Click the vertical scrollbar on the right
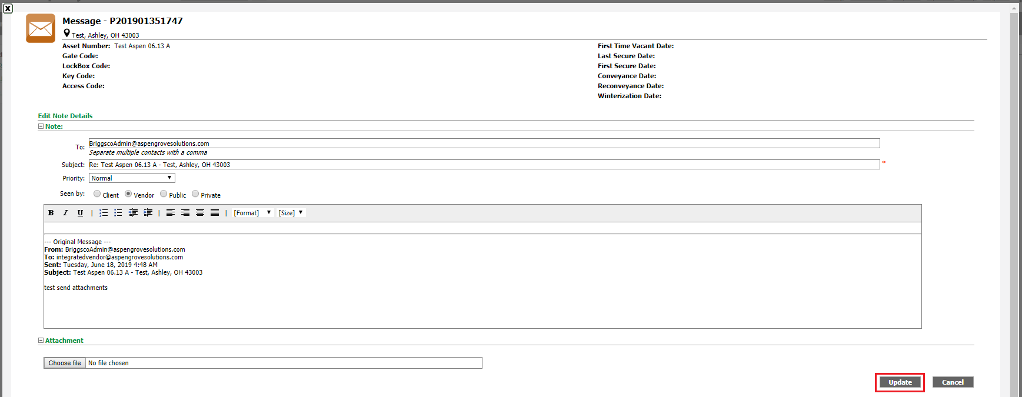This screenshot has width=1022, height=397. (x=1014, y=204)
